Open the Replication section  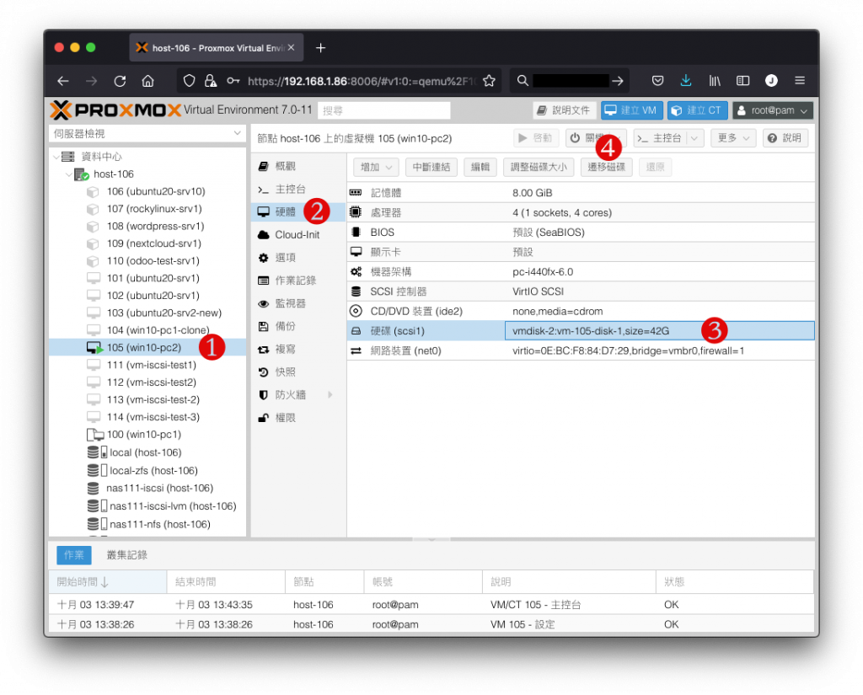(x=298, y=350)
